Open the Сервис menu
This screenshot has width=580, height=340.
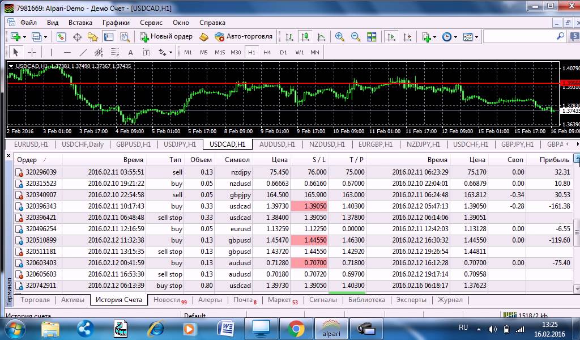coord(151,23)
